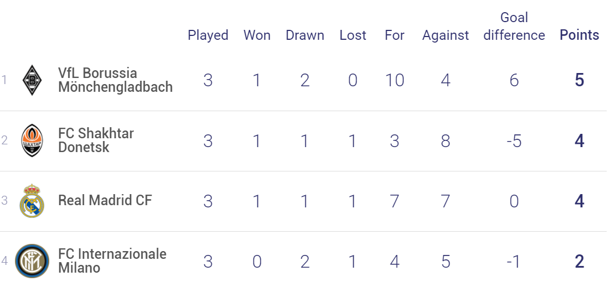
Task: Click the For goals column header
Action: pos(394,35)
